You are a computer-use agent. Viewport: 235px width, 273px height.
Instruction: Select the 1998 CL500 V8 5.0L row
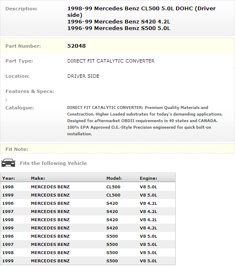(x=88, y=187)
